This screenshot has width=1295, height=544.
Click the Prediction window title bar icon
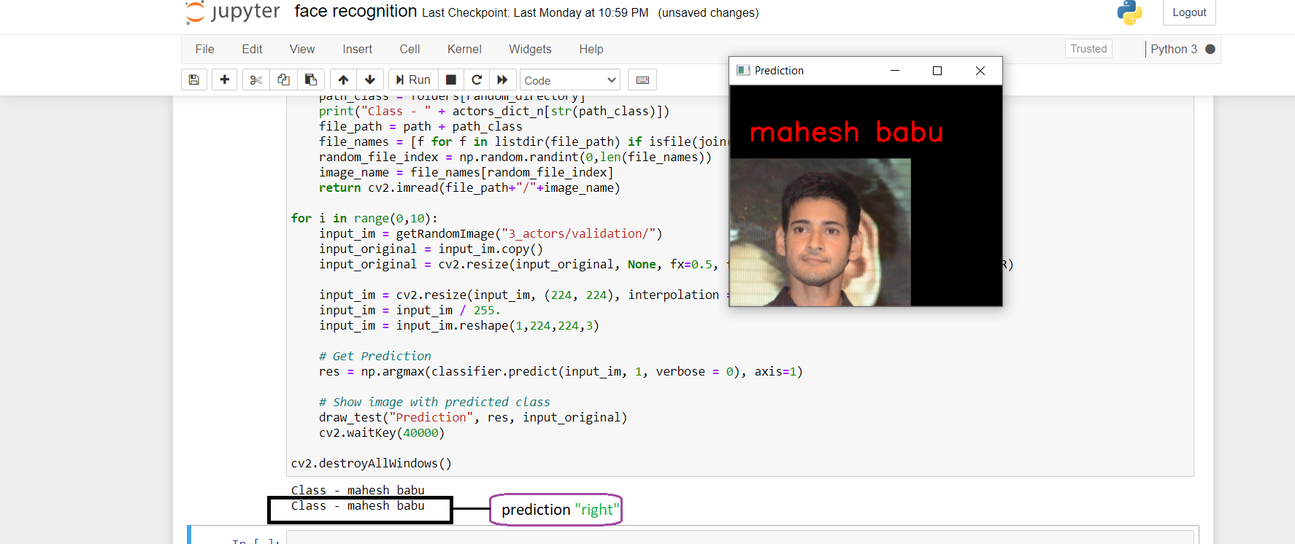(743, 70)
